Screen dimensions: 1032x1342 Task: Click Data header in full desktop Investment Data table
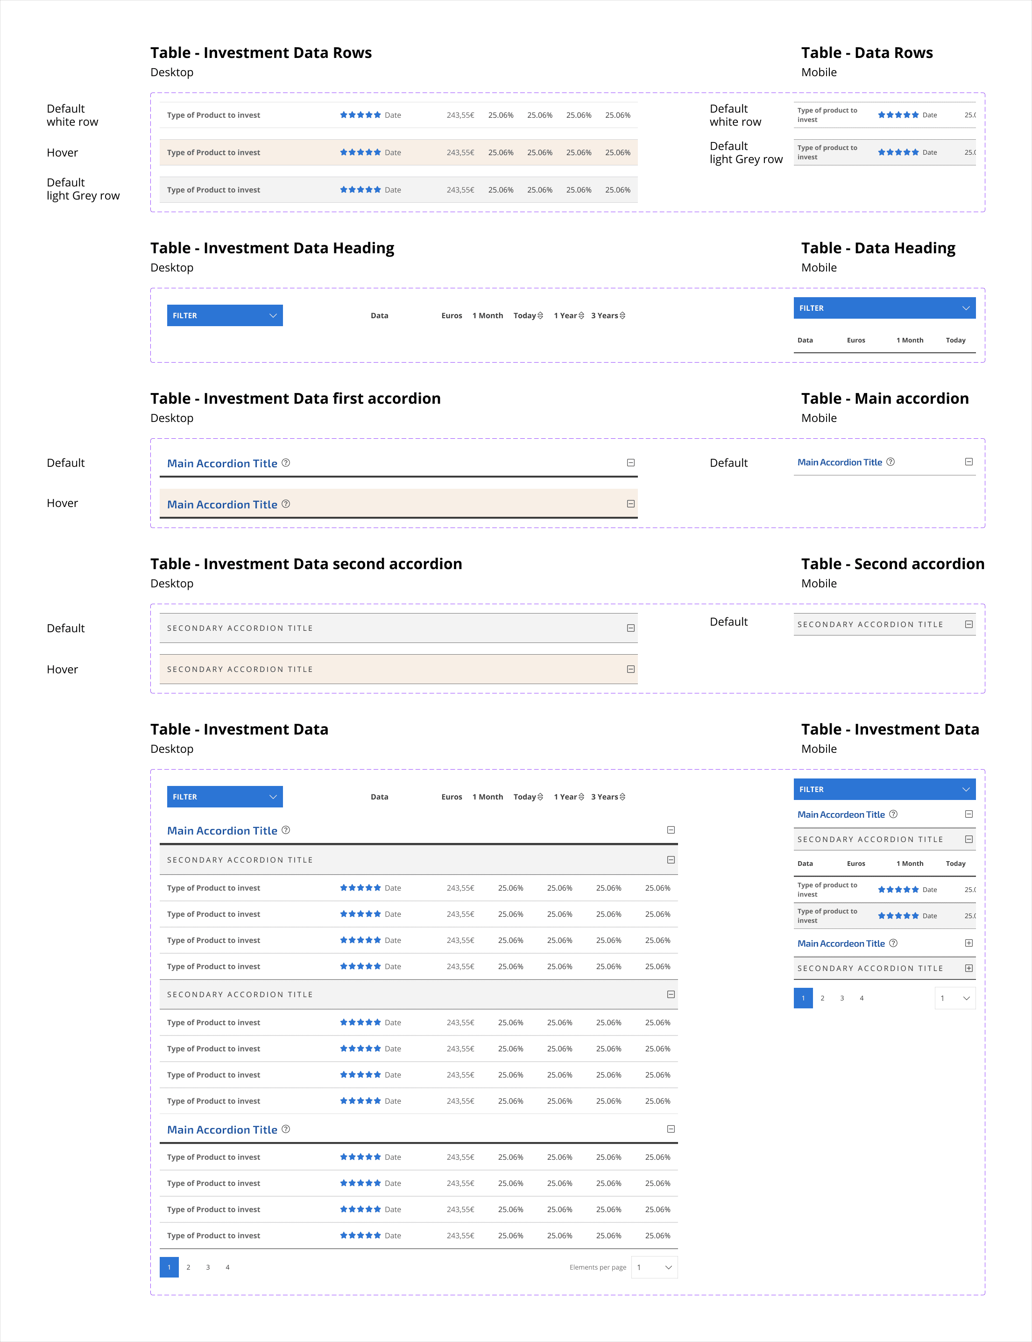[379, 796]
